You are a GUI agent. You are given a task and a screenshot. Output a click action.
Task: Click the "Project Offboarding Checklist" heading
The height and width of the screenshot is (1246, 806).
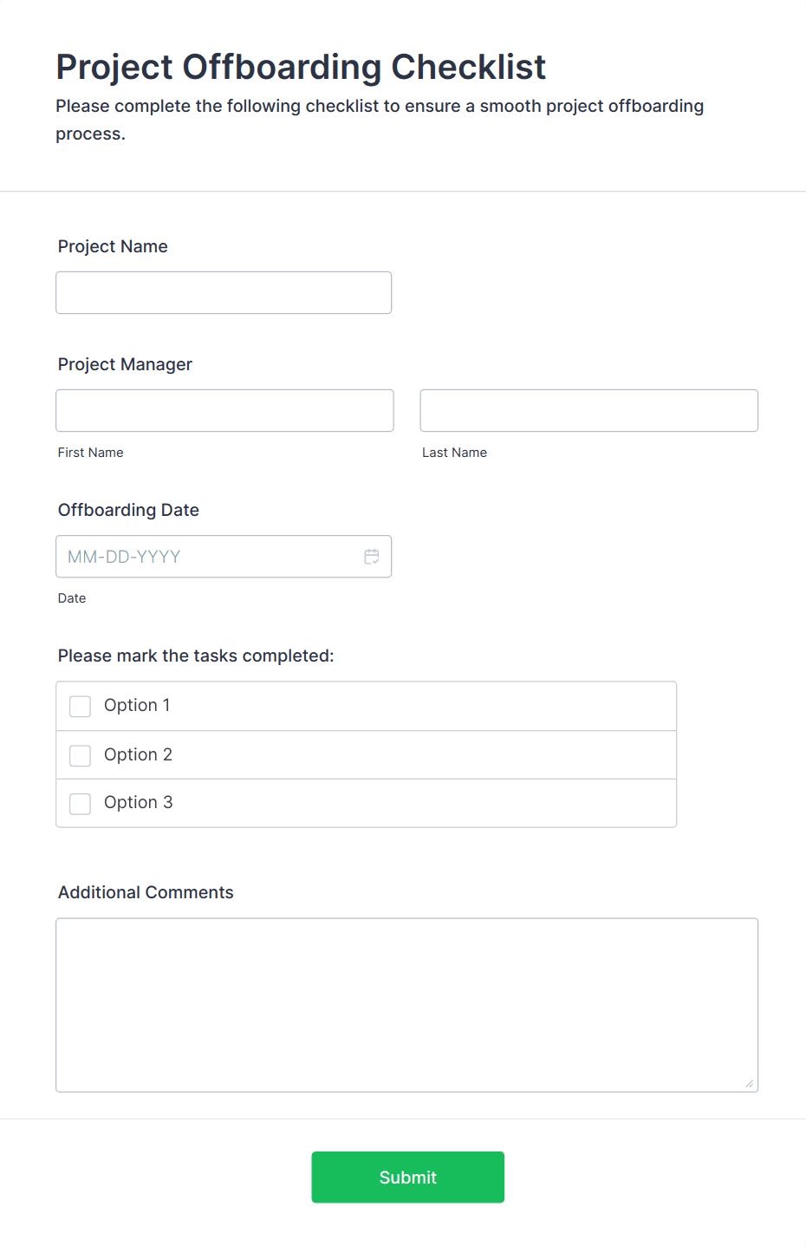click(301, 67)
